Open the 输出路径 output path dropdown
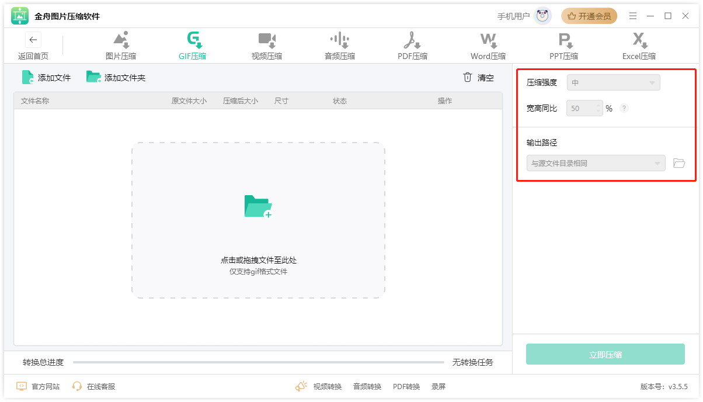The width and height of the screenshot is (703, 402). [x=595, y=163]
